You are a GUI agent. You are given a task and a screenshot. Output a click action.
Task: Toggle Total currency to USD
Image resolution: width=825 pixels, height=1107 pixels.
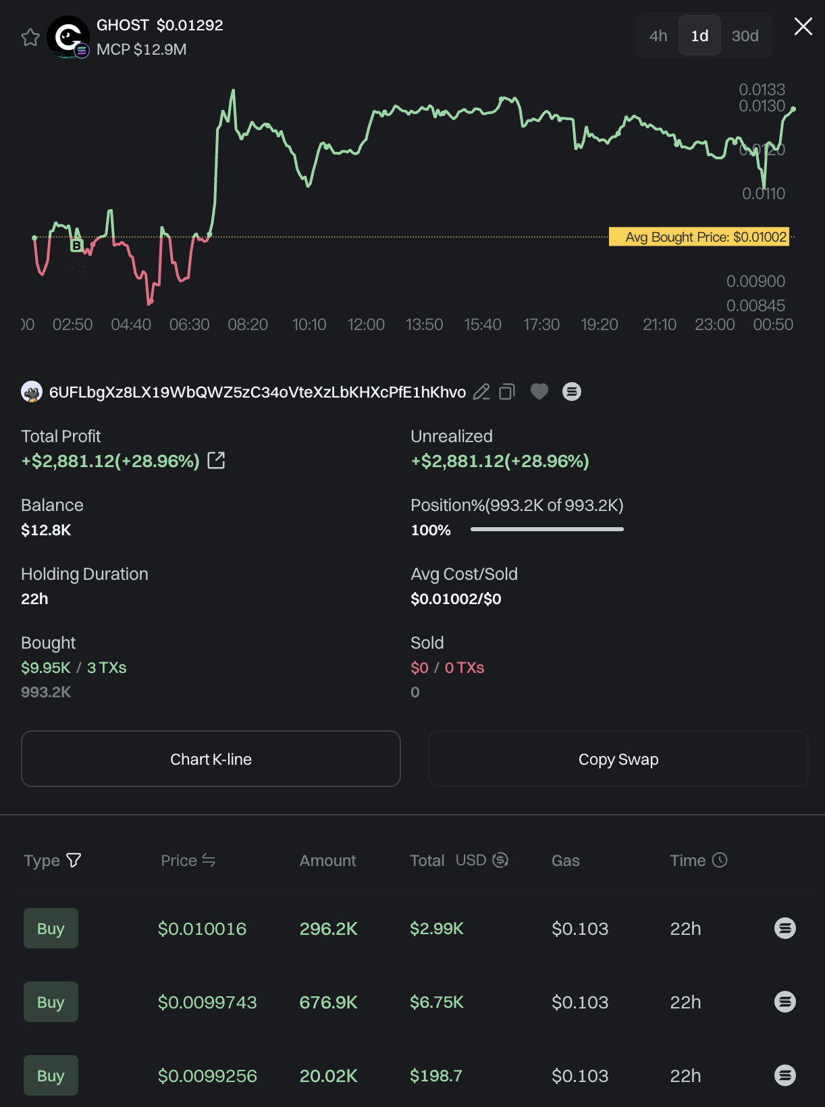point(500,860)
